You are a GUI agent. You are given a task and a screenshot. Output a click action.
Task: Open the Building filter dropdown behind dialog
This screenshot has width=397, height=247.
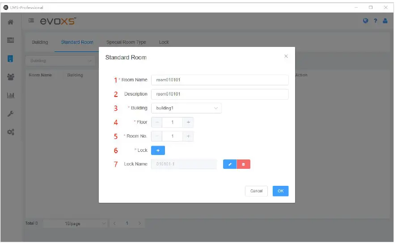click(60, 61)
